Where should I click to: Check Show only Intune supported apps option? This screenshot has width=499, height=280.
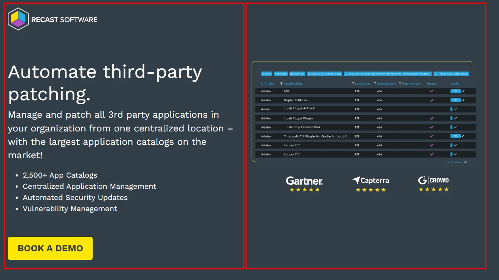tap(388, 74)
